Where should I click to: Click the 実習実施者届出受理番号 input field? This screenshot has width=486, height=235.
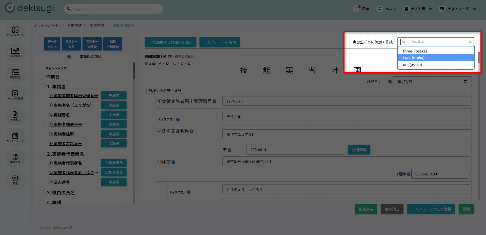coord(346,101)
